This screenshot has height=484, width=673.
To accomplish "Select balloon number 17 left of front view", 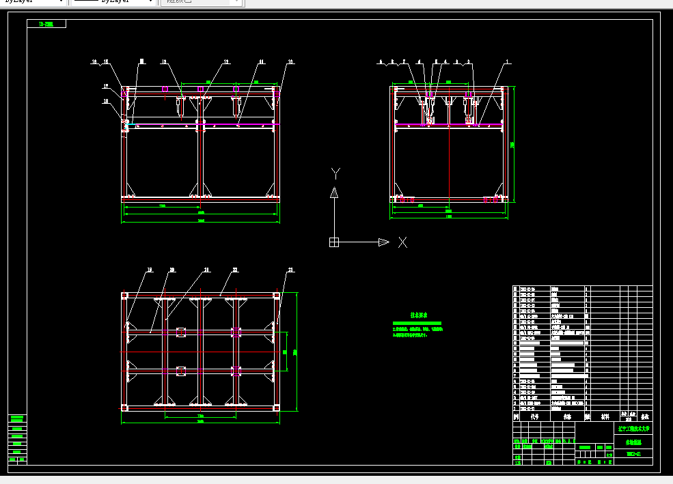I will pos(106,86).
